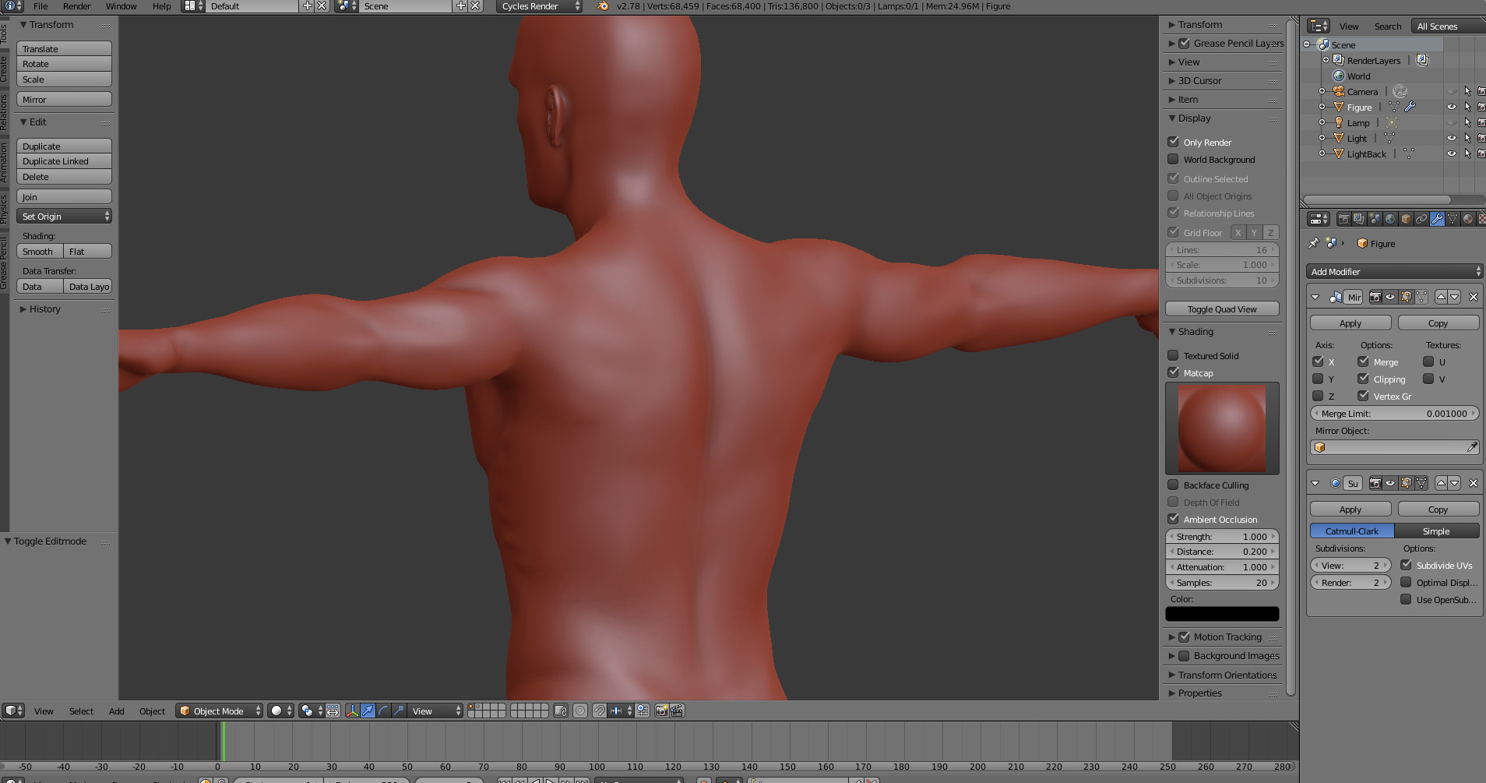Screen dimensions: 1486x783
Task: Open the Object Mode selector dropdown
Action: 219,711
